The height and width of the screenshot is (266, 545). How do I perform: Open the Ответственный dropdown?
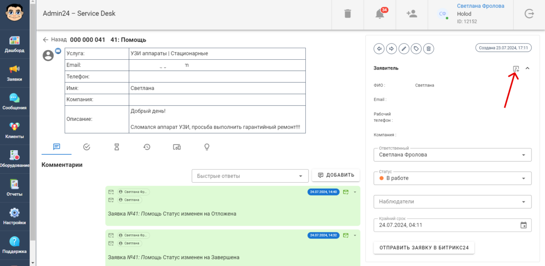(452, 155)
